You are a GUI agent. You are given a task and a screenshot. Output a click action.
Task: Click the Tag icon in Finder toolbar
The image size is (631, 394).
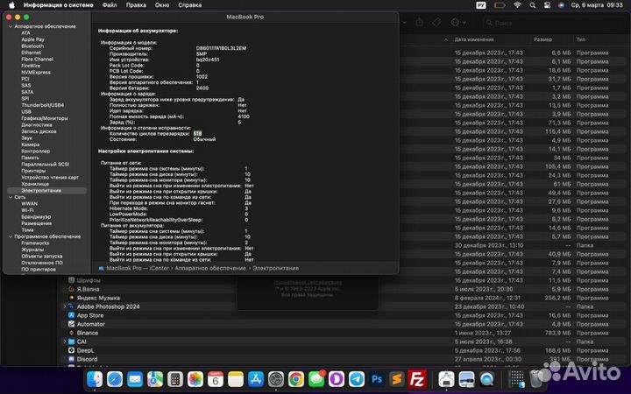[x=436, y=23]
